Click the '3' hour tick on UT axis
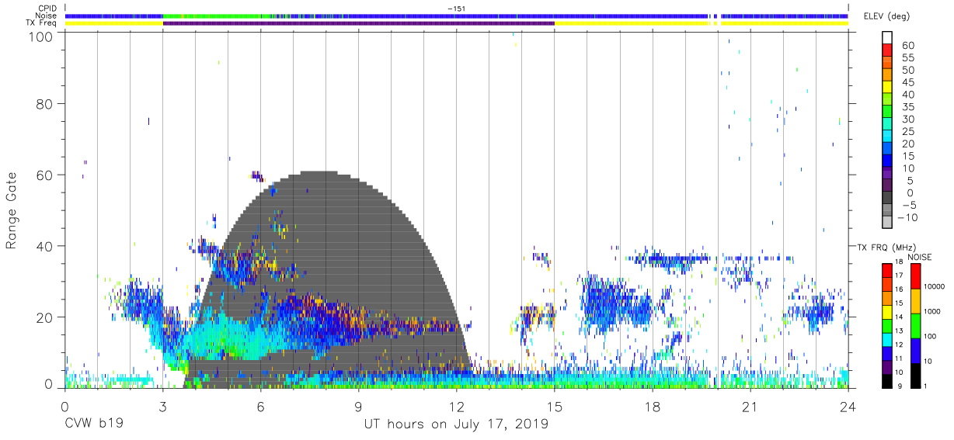Viewport: 954px width, 440px height. [x=162, y=407]
